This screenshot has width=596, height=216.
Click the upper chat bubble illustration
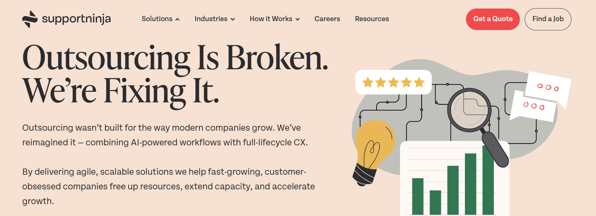(x=548, y=87)
